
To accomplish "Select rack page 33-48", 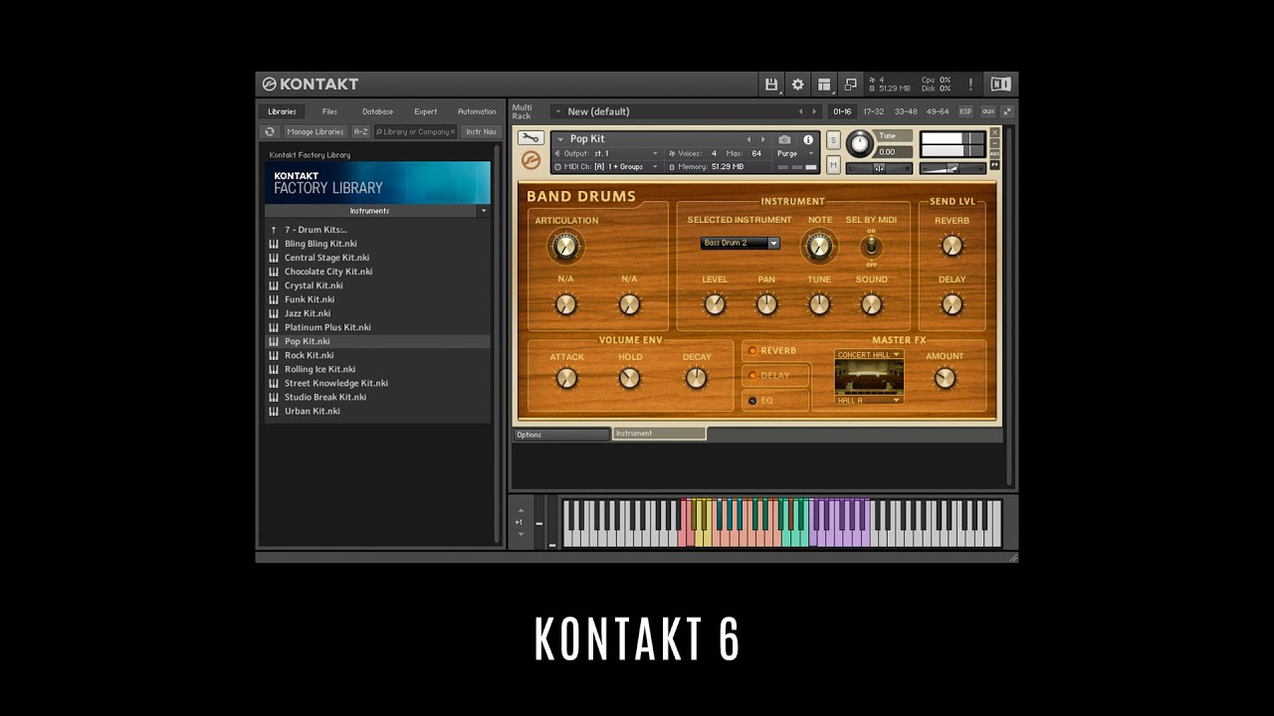I will [x=906, y=111].
